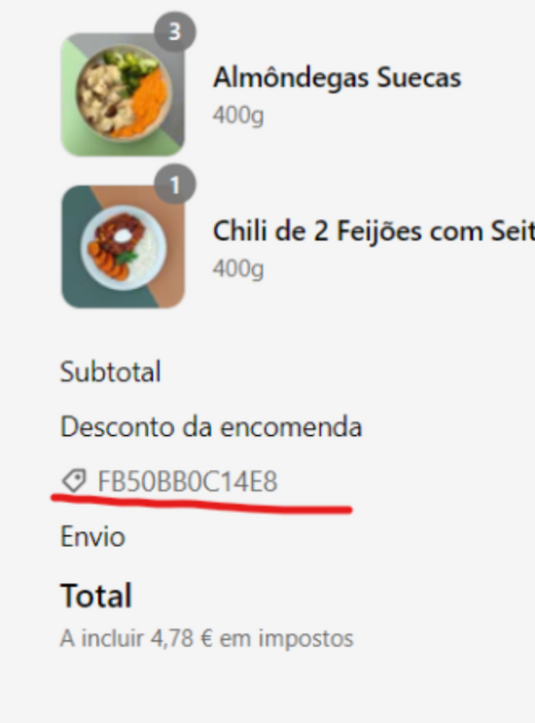Screen dimensions: 535x723
Task: Click the word encomenda in discount row
Action: click(x=291, y=427)
